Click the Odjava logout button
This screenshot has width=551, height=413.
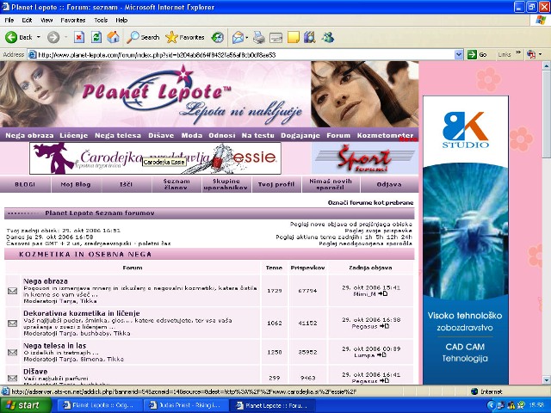pyautogui.click(x=389, y=184)
